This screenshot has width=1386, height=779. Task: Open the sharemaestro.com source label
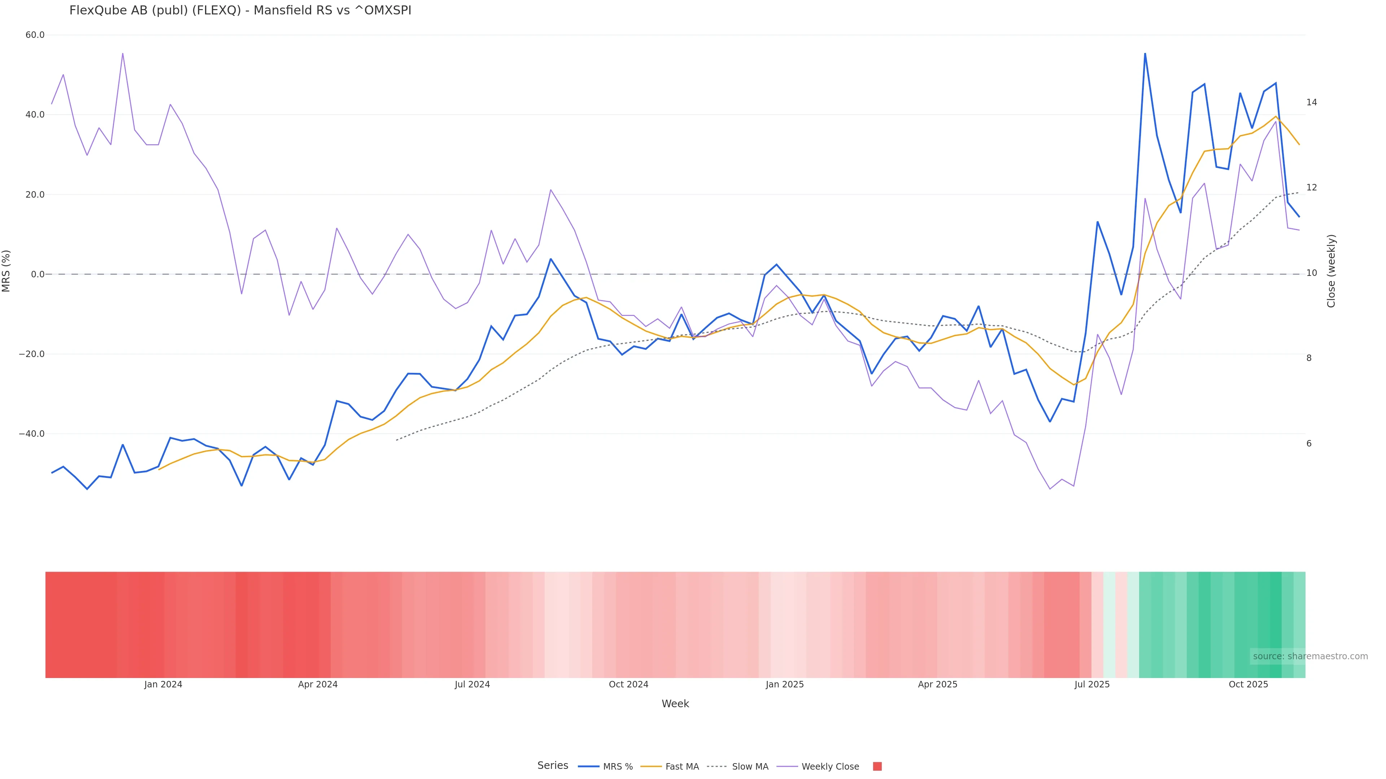[x=1309, y=656]
